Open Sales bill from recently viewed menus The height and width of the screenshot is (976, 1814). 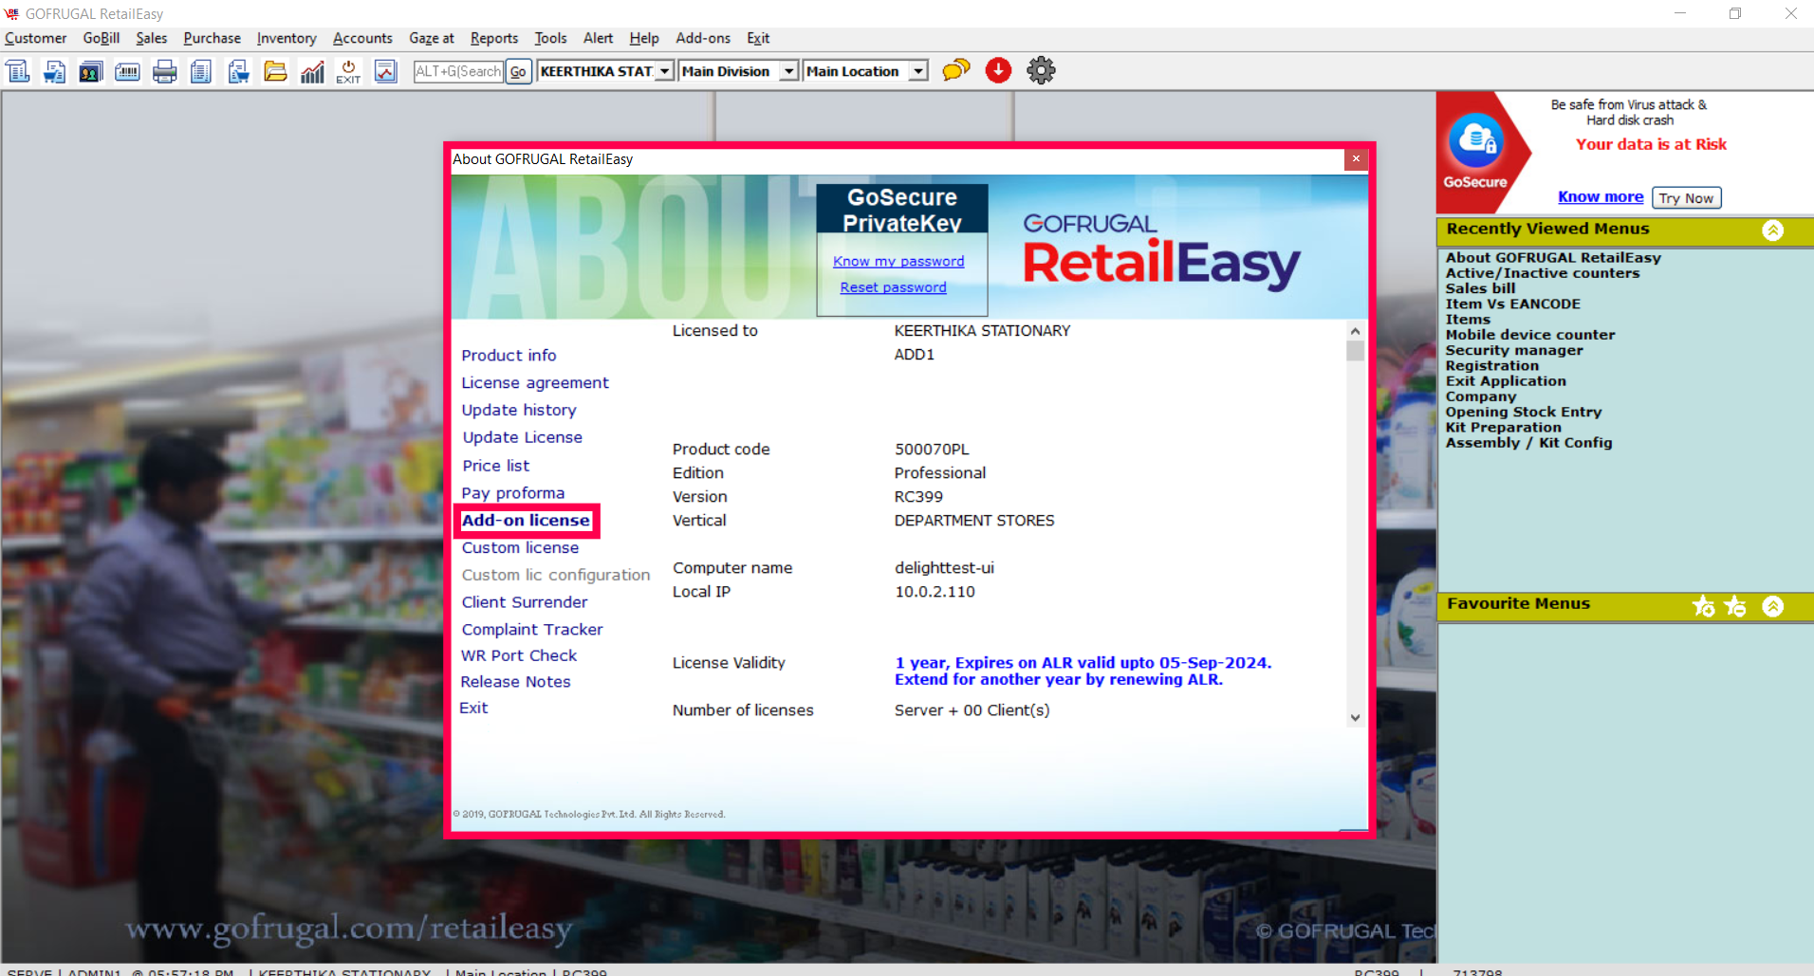(x=1480, y=288)
